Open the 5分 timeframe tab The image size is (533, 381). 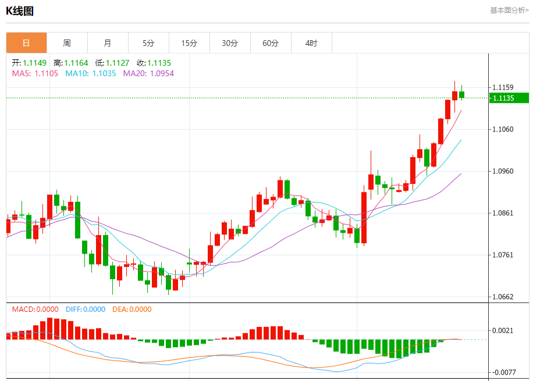tap(148, 43)
